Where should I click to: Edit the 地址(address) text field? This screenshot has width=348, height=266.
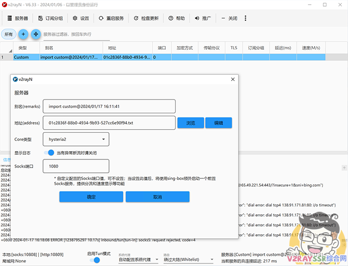point(109,123)
